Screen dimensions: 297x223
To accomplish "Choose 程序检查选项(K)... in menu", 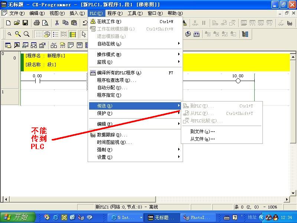I will pyautogui.click(x=135, y=80).
